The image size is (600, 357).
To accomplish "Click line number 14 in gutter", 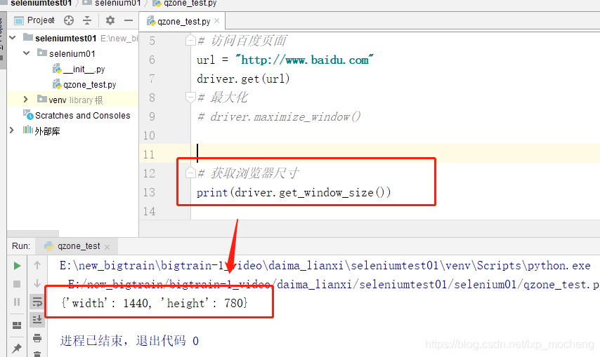I will [149, 211].
